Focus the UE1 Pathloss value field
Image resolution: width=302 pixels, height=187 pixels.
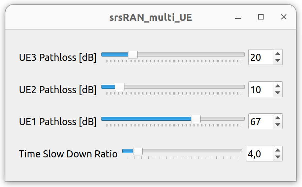click(x=260, y=121)
